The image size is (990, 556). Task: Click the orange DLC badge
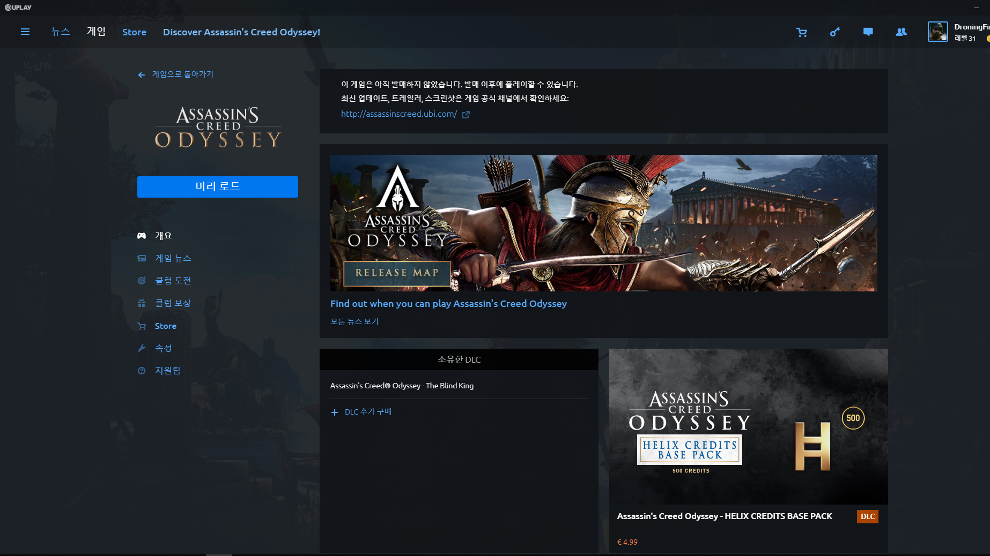[x=868, y=516]
